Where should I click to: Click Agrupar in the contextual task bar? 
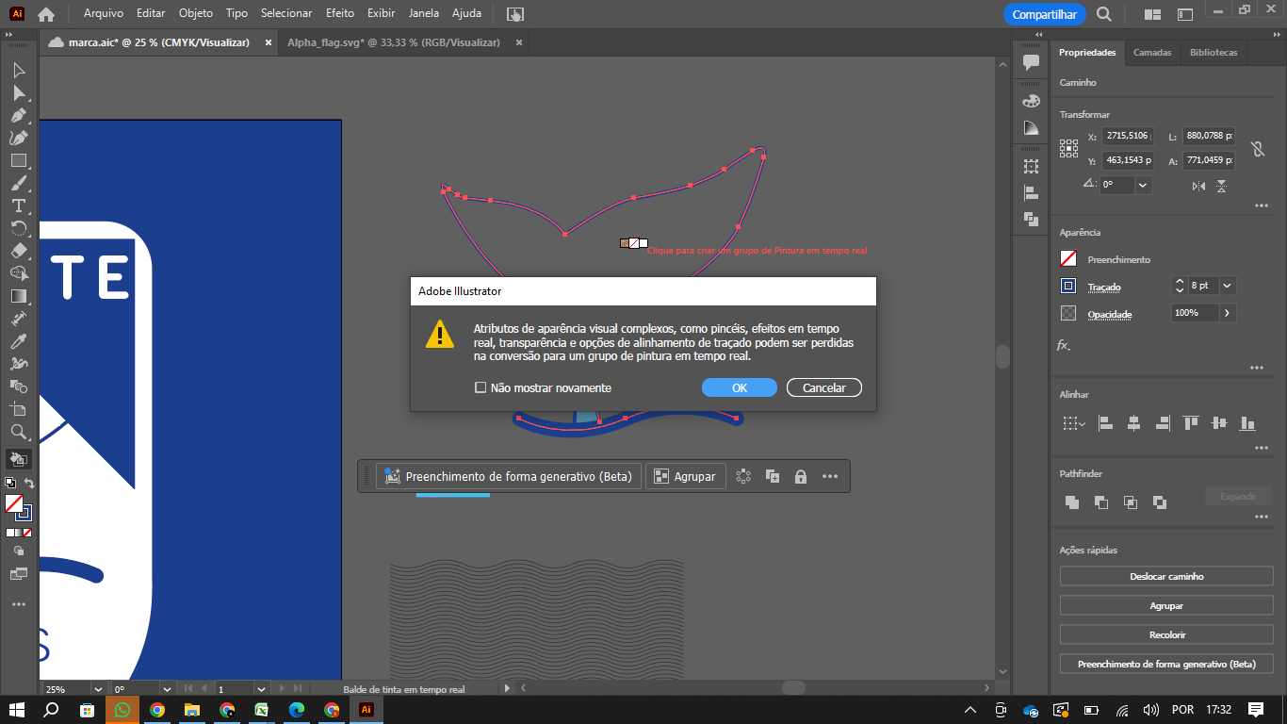(x=686, y=476)
